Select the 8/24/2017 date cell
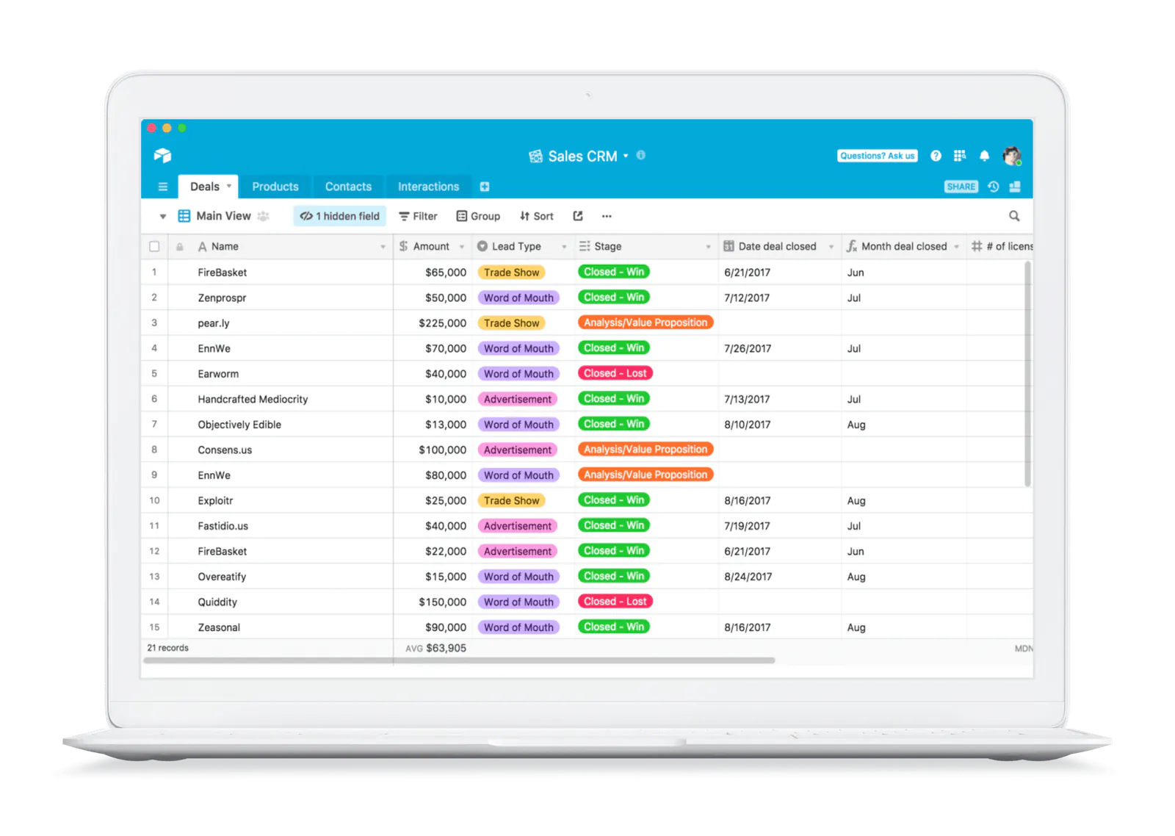1175x836 pixels. point(780,577)
